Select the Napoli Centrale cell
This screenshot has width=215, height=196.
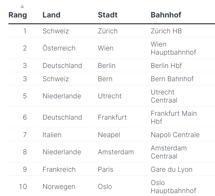175,135
